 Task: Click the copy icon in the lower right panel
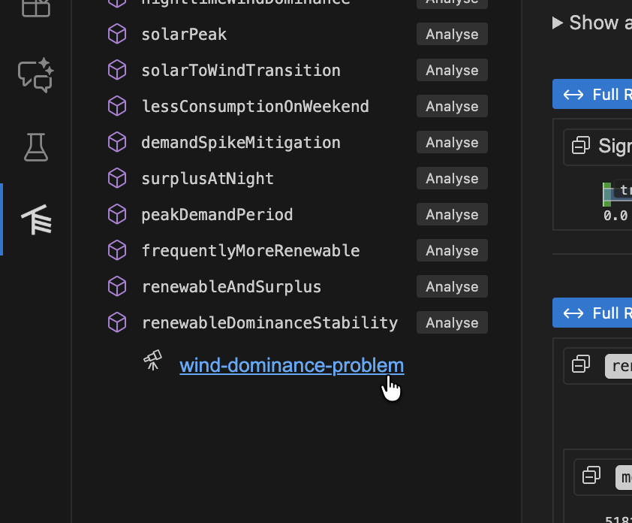[x=591, y=476]
